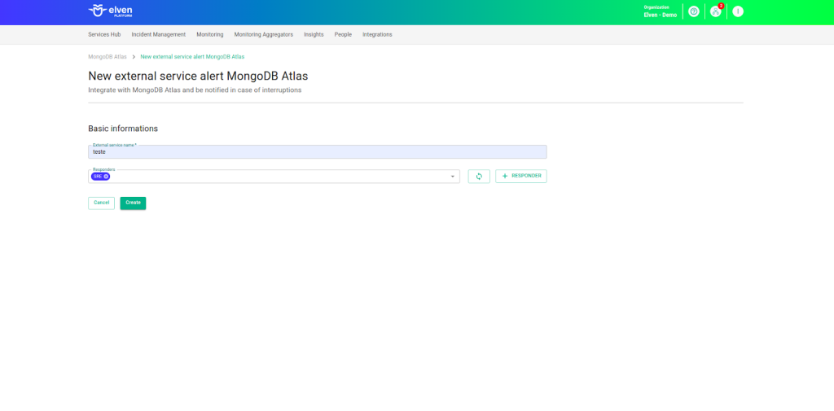
Task: Focus the External service name field
Action: pyautogui.click(x=317, y=152)
